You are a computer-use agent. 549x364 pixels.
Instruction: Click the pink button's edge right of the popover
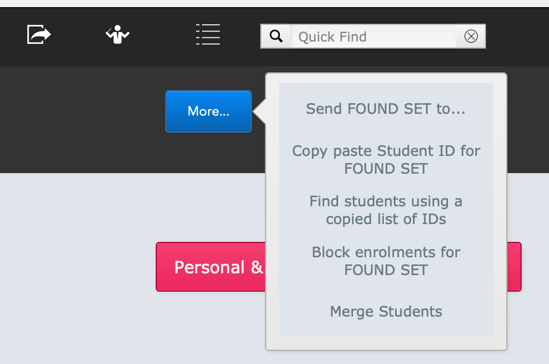point(514,267)
